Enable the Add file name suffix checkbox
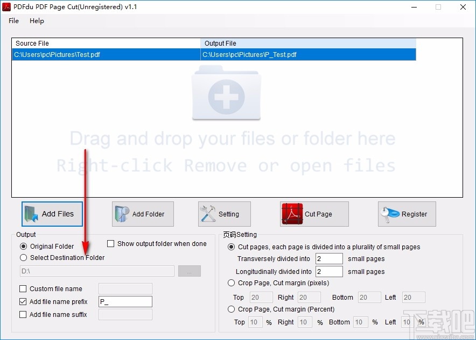This screenshot has width=476, height=340. coord(23,315)
